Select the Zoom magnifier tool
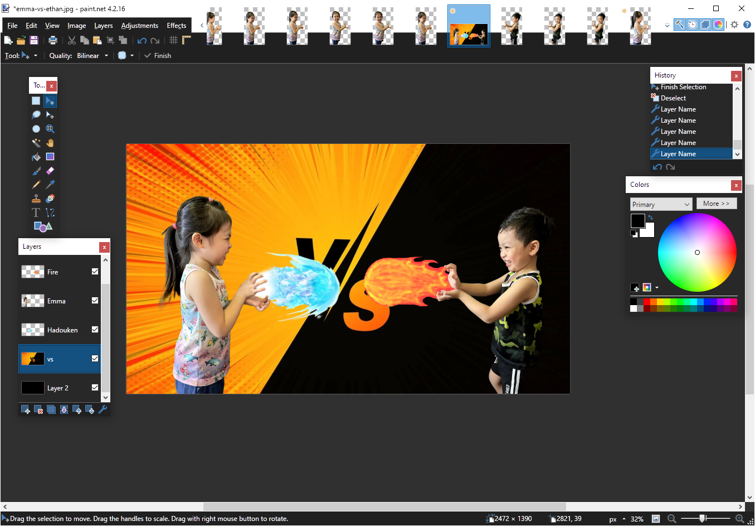 50,129
